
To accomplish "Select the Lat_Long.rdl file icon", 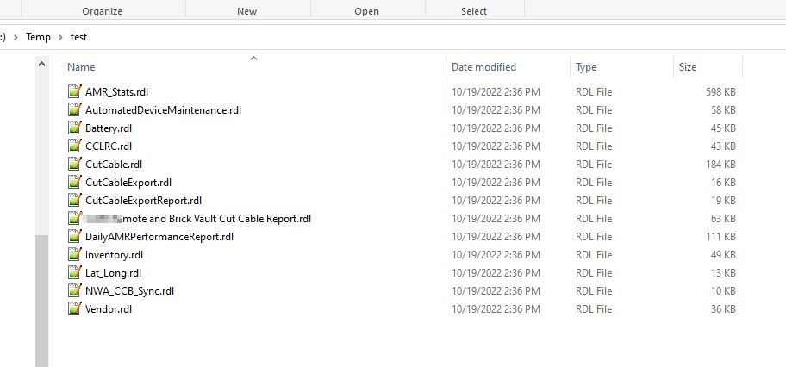I will coord(74,272).
